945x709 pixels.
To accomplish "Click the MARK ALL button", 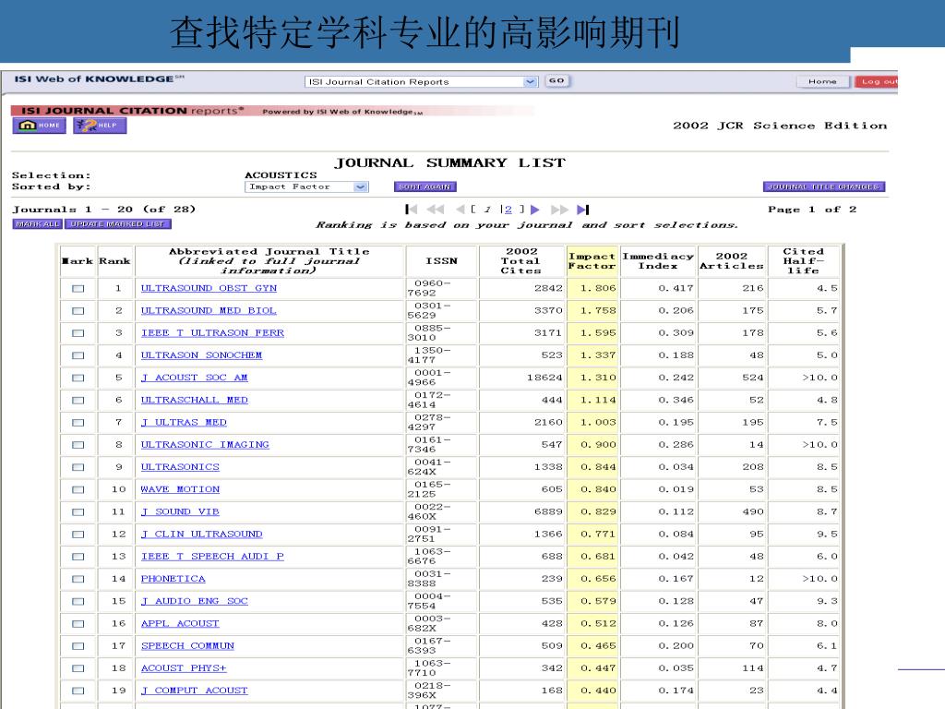I will pyautogui.click(x=37, y=223).
